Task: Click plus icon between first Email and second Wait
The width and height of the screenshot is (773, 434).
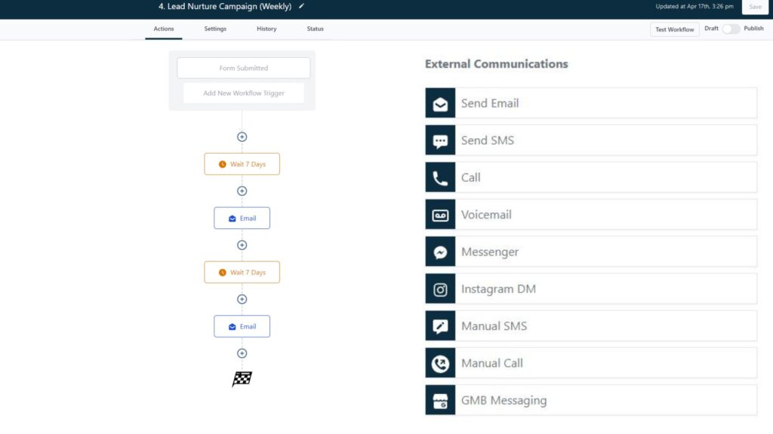Action: coord(242,245)
